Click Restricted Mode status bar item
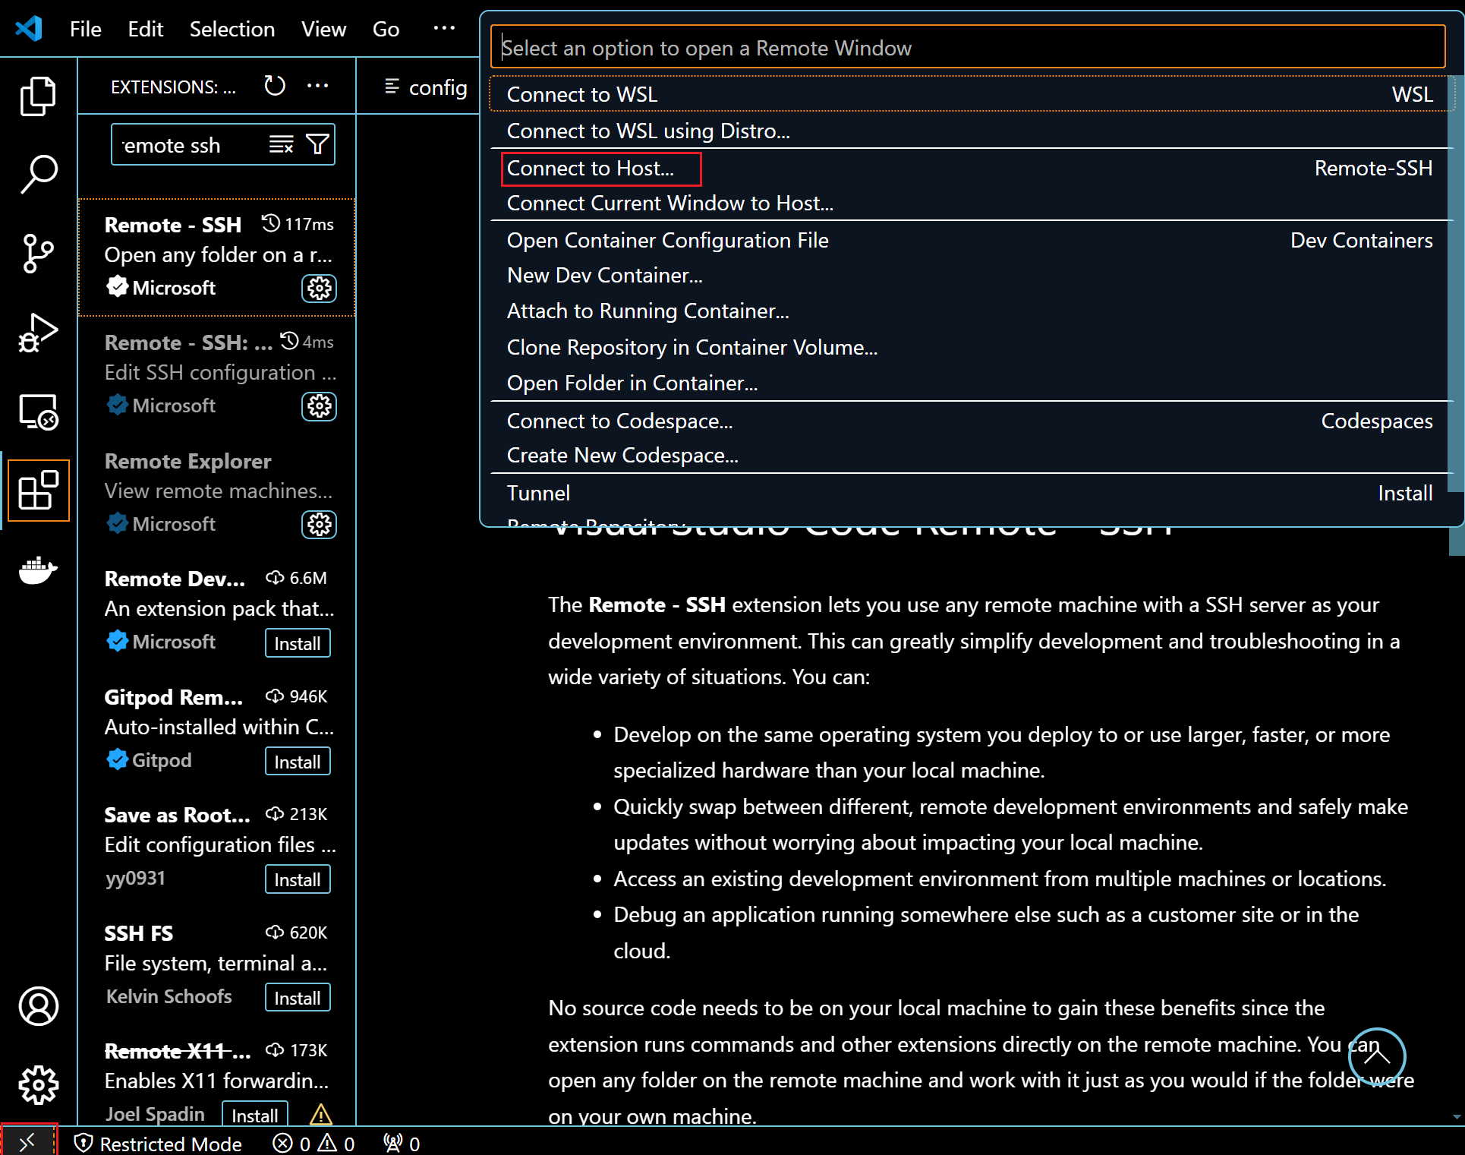This screenshot has height=1155, width=1465. click(x=159, y=1143)
